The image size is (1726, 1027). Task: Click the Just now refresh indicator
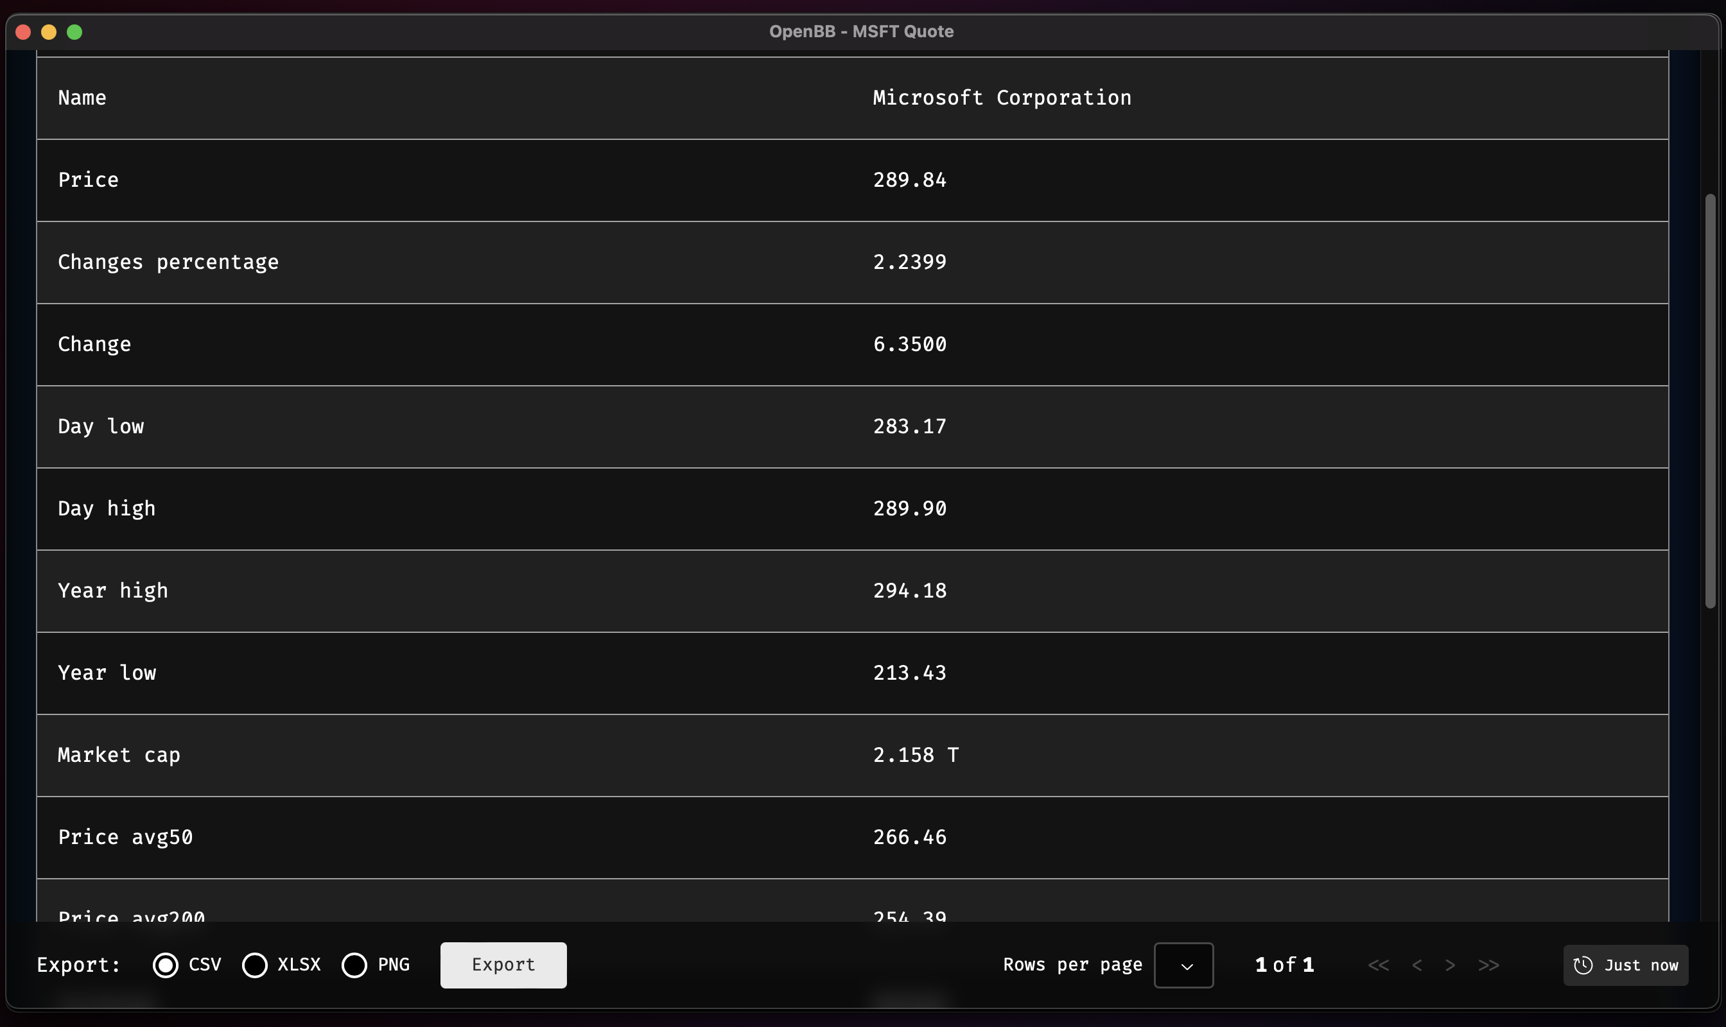[1626, 965]
